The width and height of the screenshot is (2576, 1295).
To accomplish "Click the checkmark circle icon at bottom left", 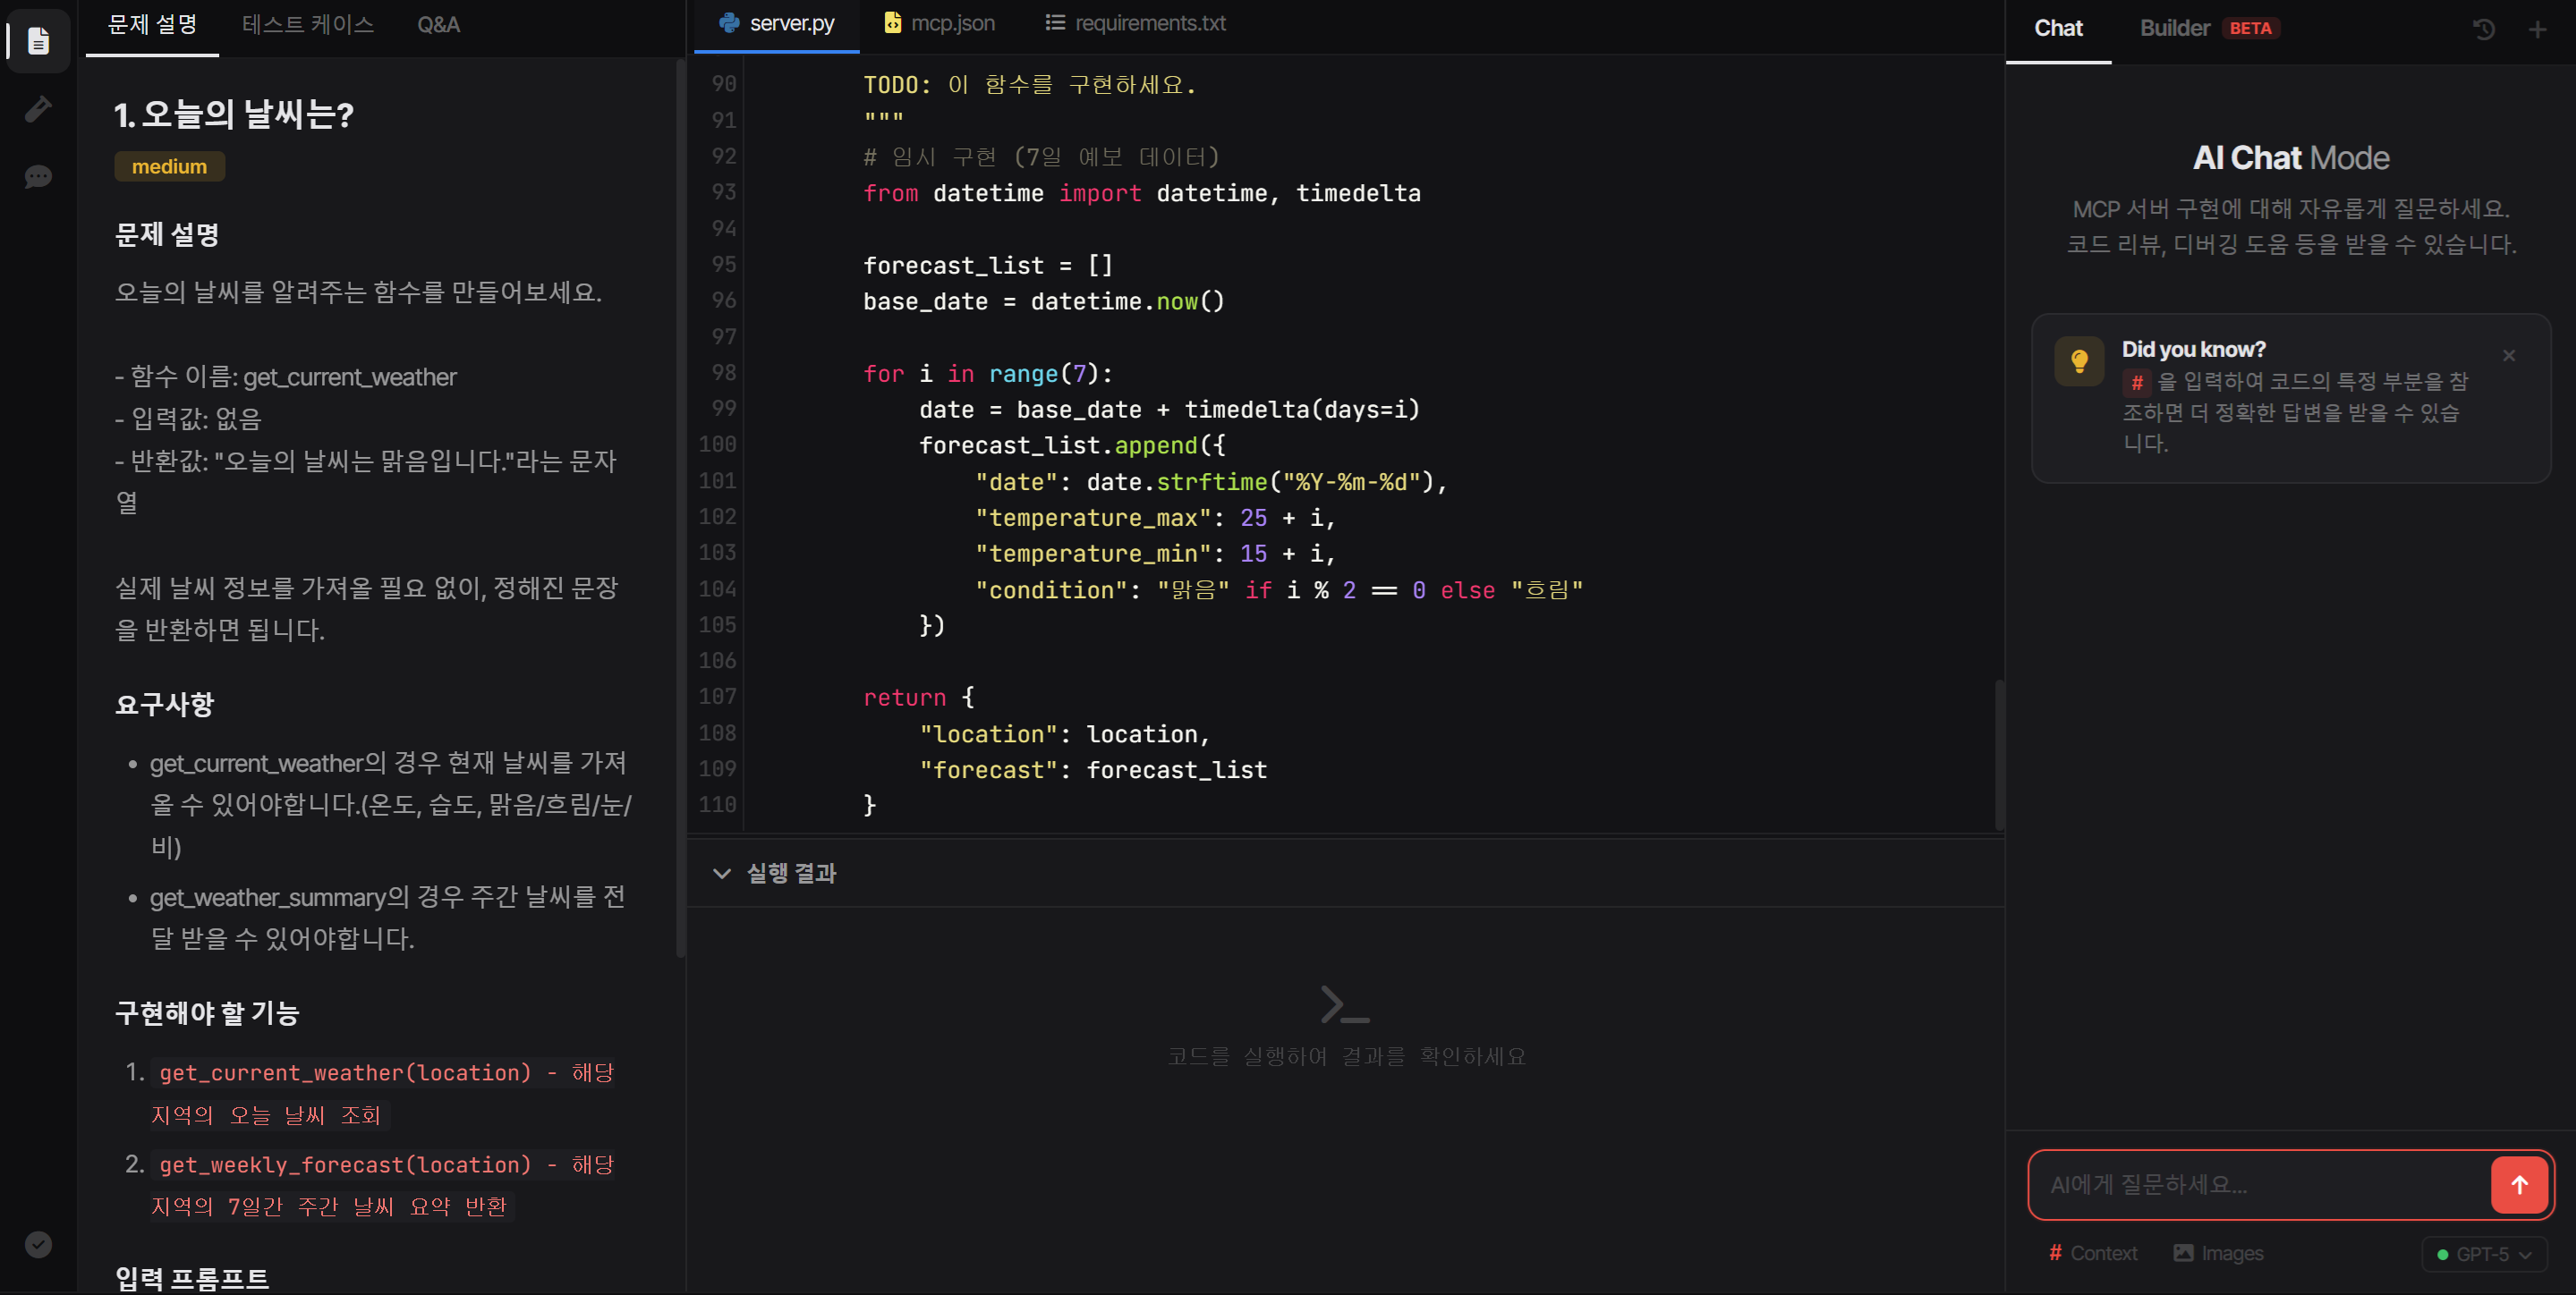I will tap(38, 1244).
